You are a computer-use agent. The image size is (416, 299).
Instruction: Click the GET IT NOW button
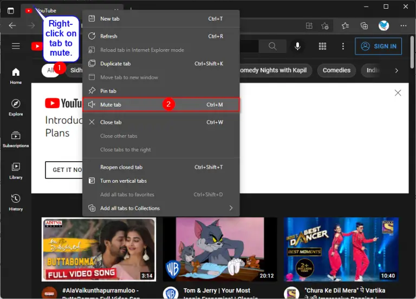pyautogui.click(x=64, y=170)
